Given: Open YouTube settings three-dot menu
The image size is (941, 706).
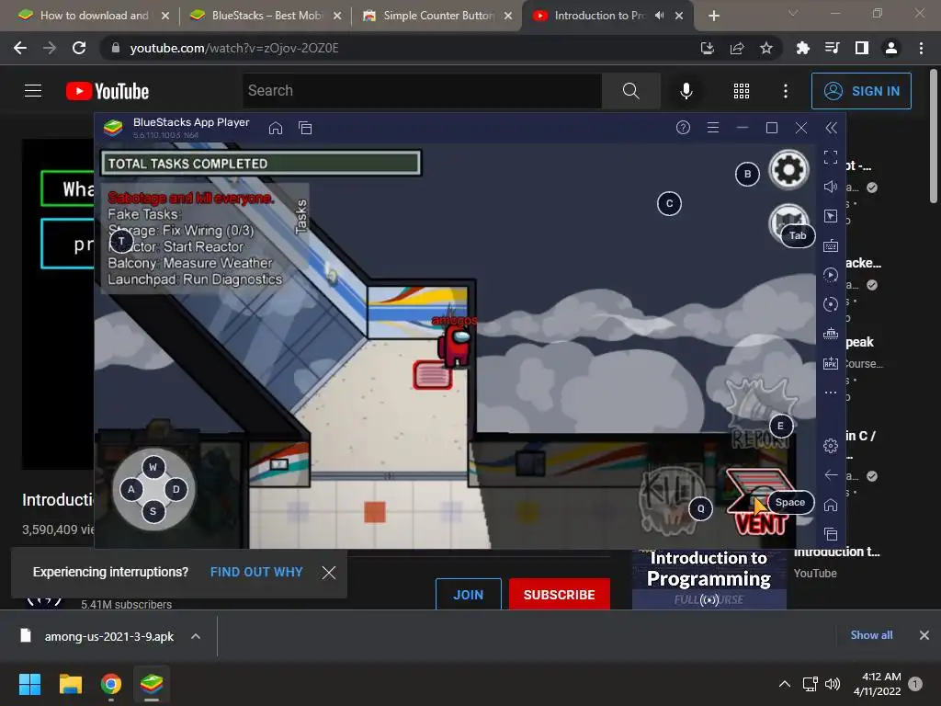Looking at the screenshot, I should (x=785, y=91).
